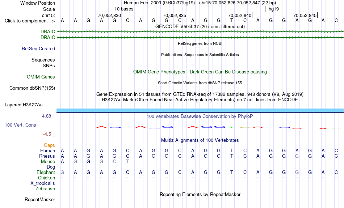Viewport: 344px width, 208px height.
Task: Open the Layered H3K27Ac label
Action: coord(24,105)
